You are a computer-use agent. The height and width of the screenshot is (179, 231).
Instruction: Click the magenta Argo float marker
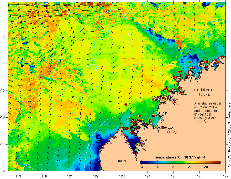pos(168,132)
